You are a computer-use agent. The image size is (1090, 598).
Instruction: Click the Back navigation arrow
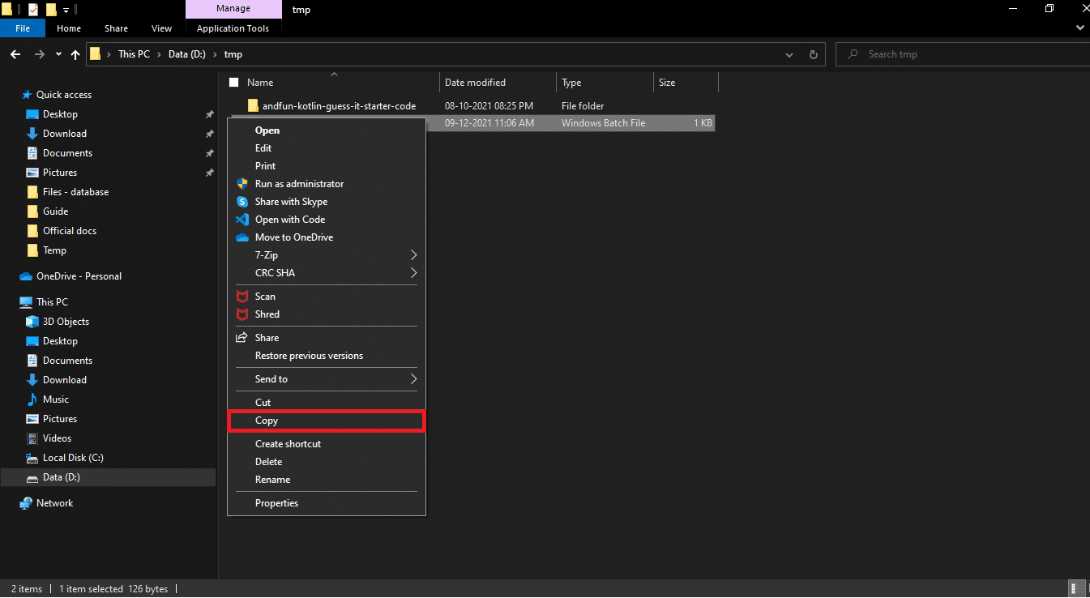[x=15, y=54]
